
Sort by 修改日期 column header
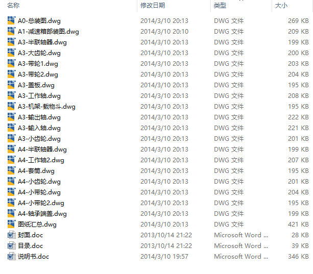(153, 6)
